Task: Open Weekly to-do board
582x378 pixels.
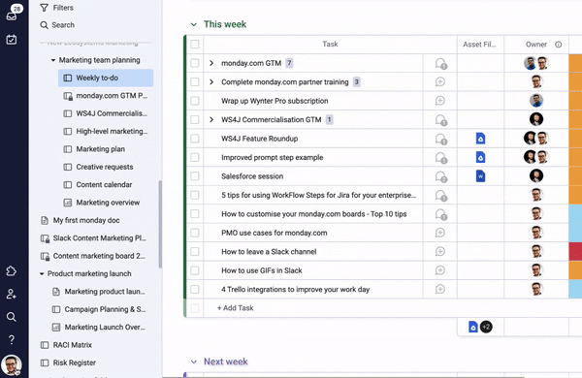Action: pyautogui.click(x=106, y=78)
